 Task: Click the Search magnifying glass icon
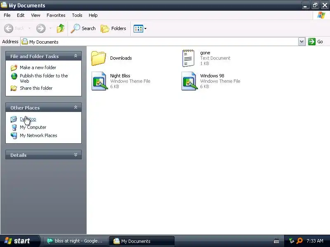pos(75,28)
